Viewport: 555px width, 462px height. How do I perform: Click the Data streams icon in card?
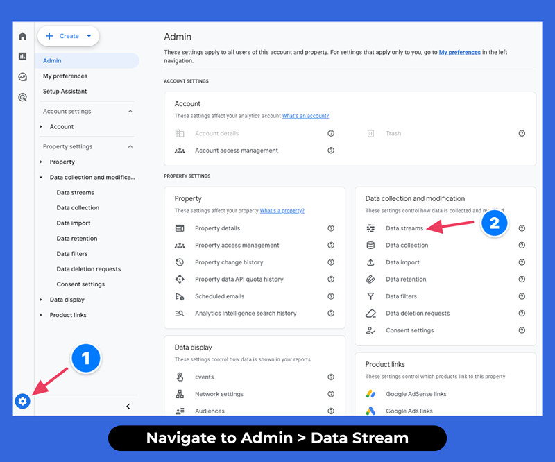click(x=370, y=228)
